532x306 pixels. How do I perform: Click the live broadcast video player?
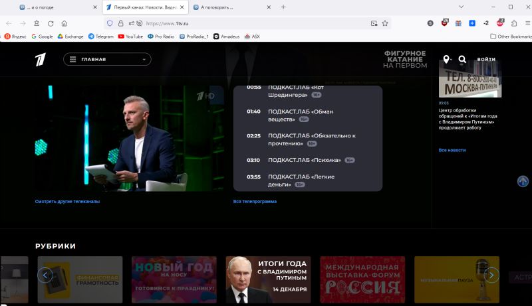(x=129, y=139)
